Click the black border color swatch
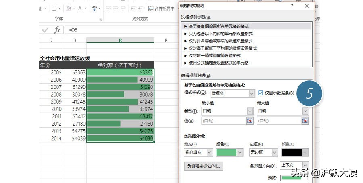The width and height of the screenshot is (363, 183). (292, 152)
